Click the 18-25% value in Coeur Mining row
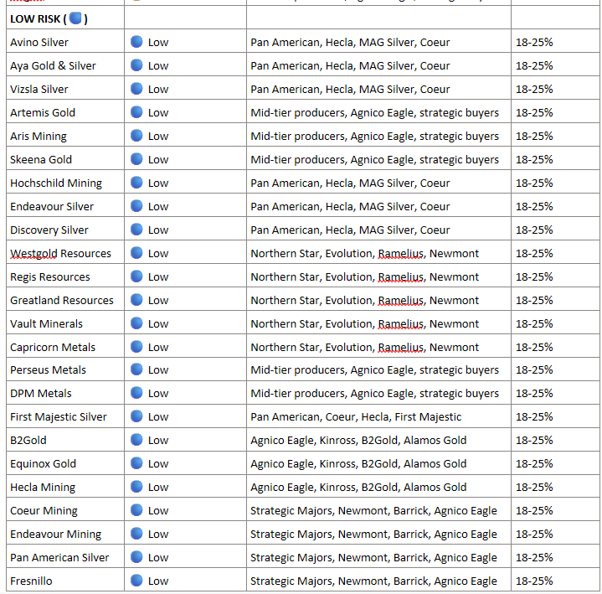This screenshot has height=594, width=602. (534, 510)
